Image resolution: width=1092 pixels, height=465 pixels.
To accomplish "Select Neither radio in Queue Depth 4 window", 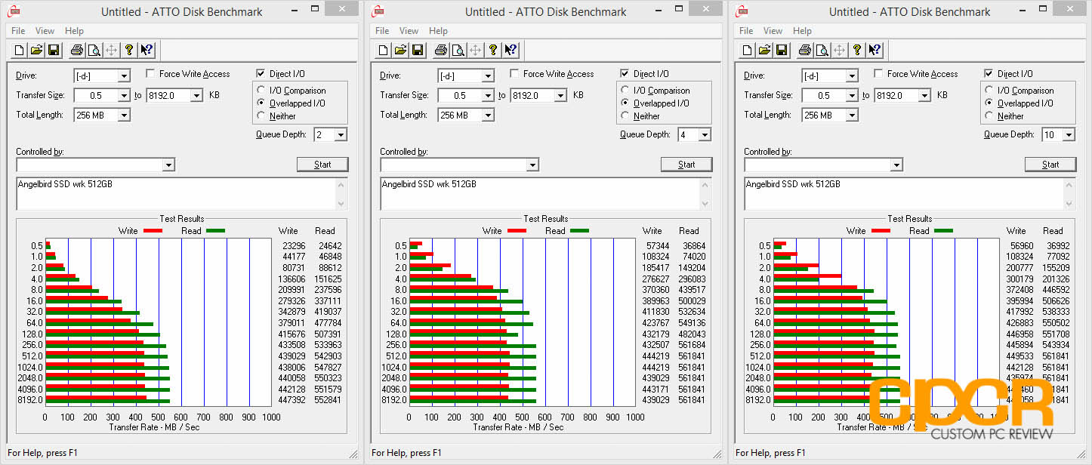I will click(626, 116).
